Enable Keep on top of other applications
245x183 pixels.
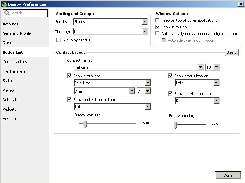(x=157, y=20)
